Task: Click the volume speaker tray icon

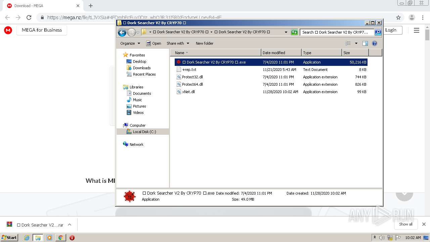Action: click(x=382, y=238)
